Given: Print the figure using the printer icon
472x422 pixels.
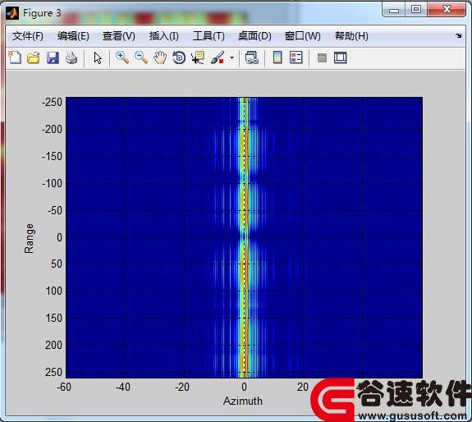Looking at the screenshot, I should click(71, 57).
